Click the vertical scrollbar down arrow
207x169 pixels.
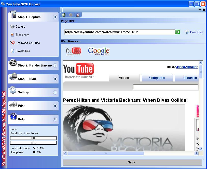pos(201,149)
